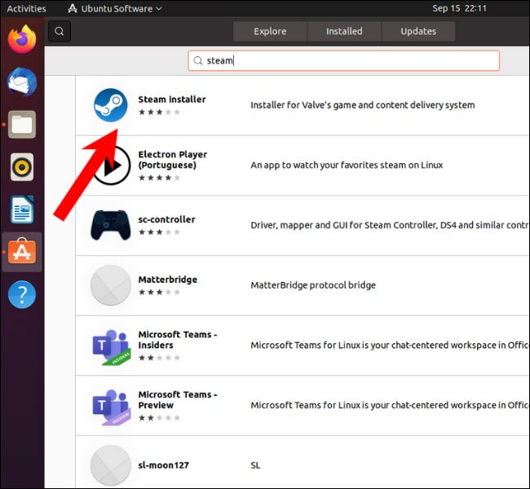Open the clock showing Sep 15 22:11

point(461,9)
